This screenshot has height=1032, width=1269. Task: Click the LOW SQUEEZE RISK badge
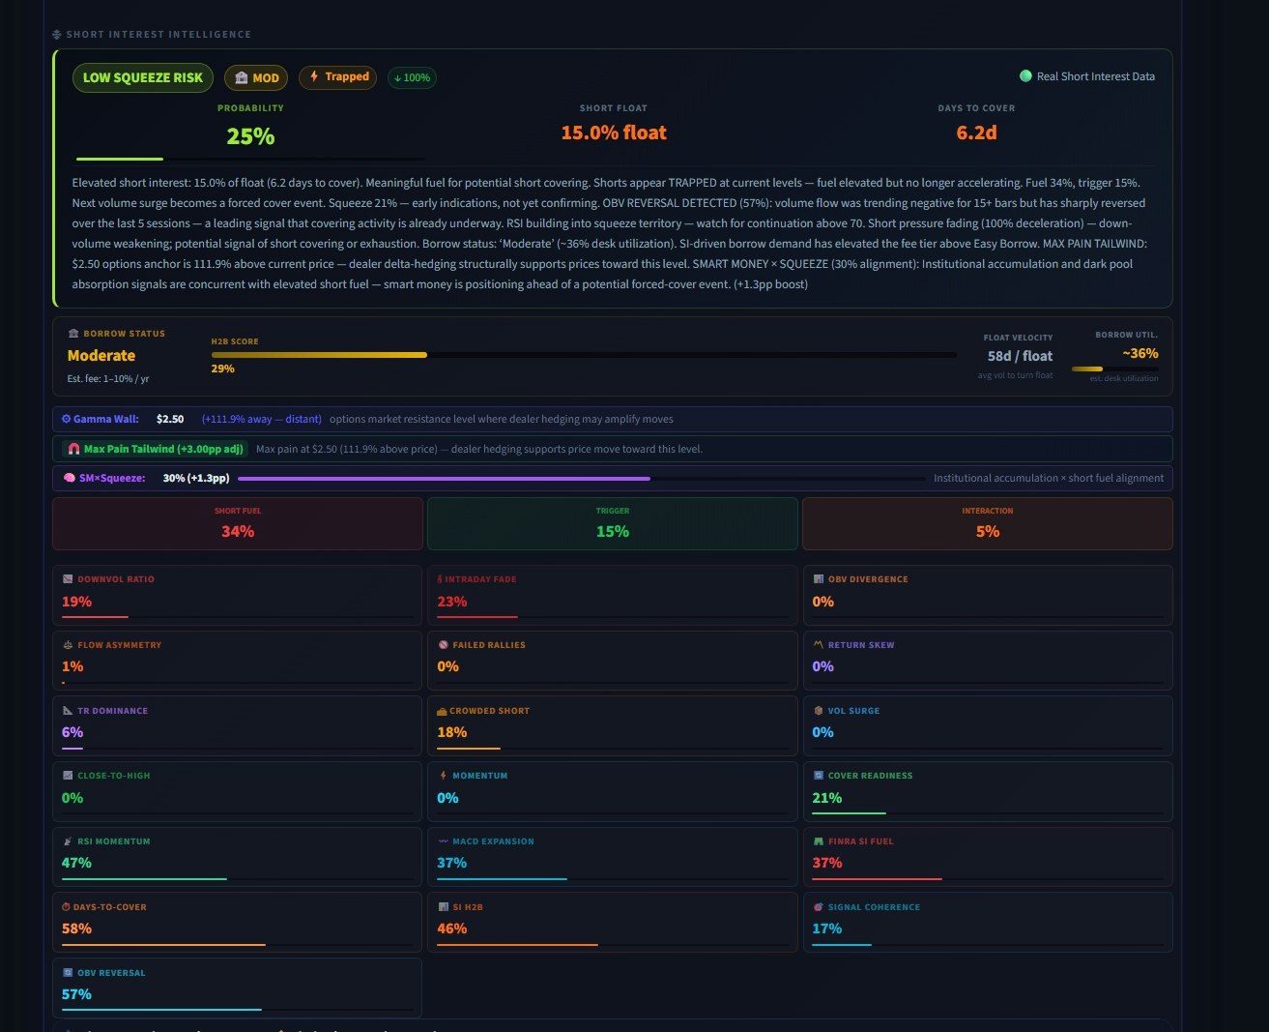(142, 77)
